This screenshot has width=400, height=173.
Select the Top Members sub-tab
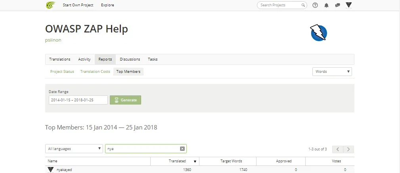128,72
